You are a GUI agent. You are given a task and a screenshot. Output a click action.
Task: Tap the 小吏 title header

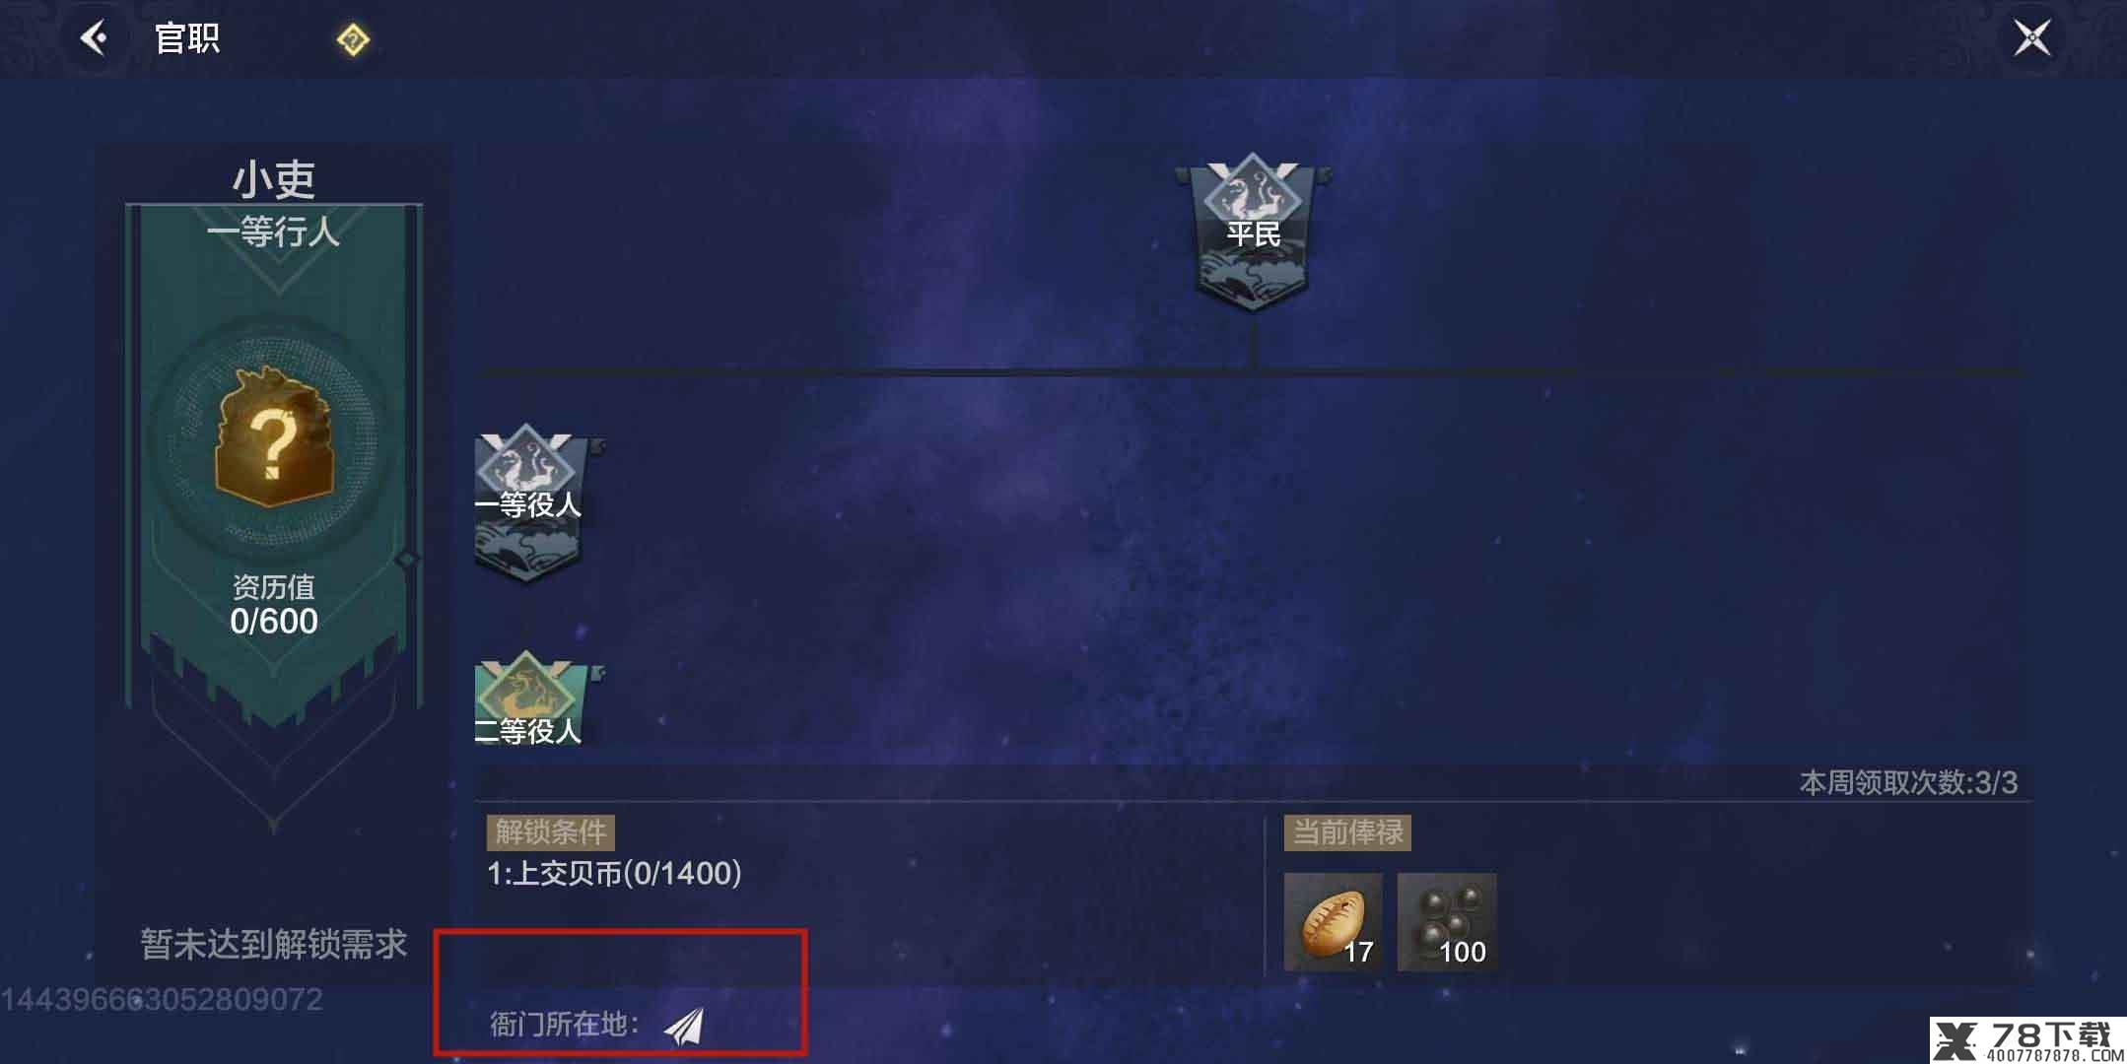[273, 179]
